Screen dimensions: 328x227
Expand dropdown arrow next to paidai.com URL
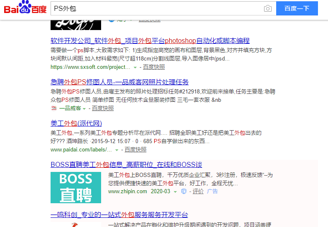117,150
